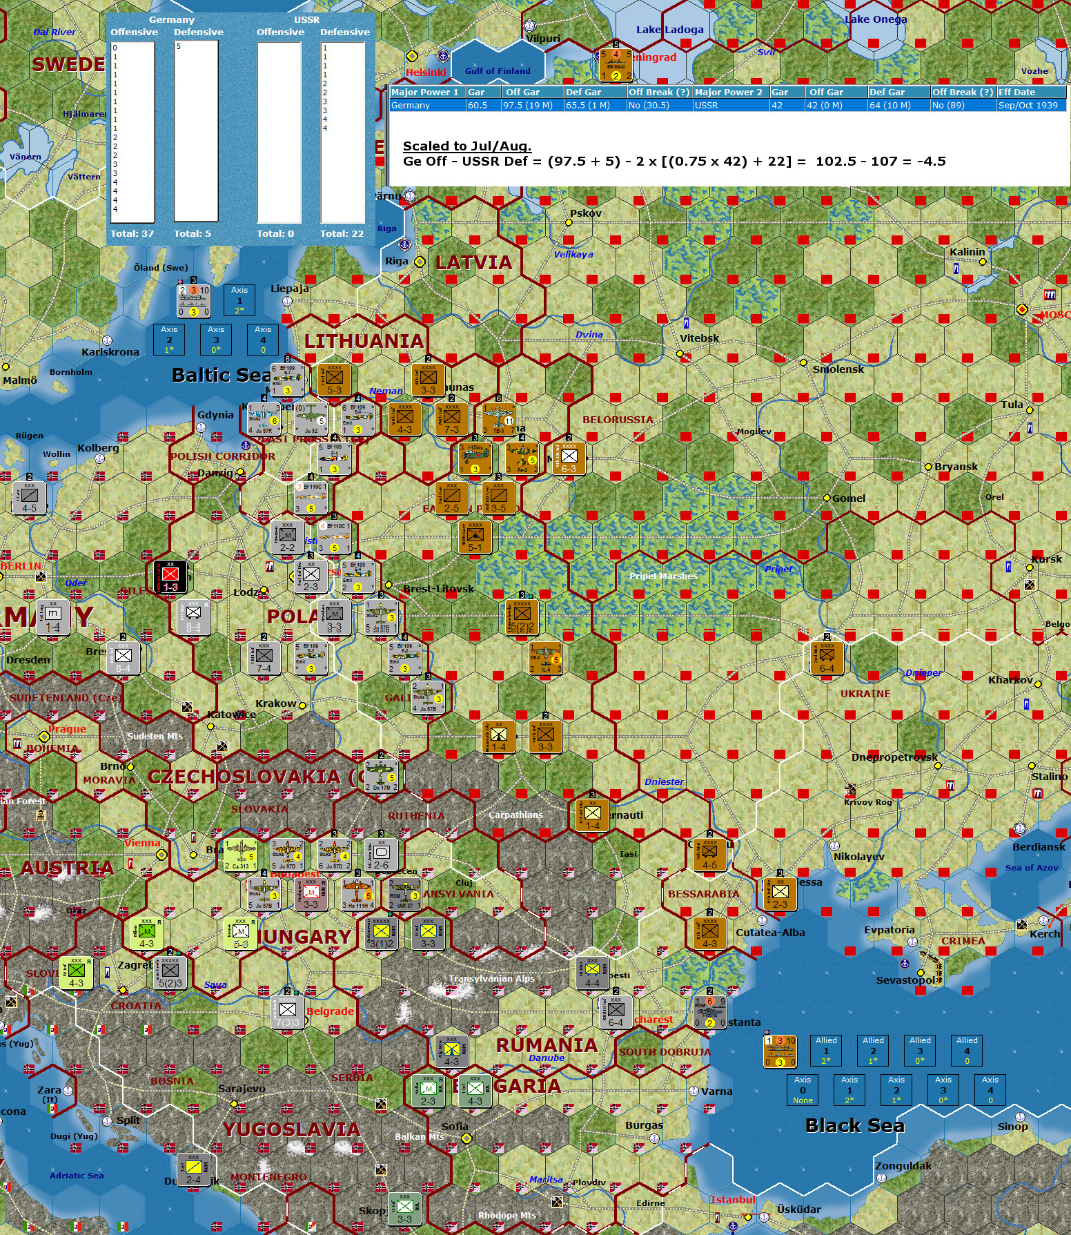1071x1235 pixels.
Task: Click the black SS 1-3 division counter
Action: [x=170, y=576]
